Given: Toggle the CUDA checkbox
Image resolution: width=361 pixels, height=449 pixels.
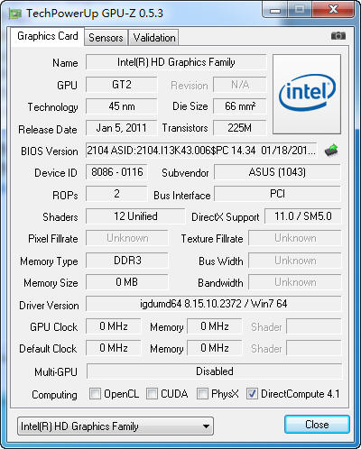Looking at the screenshot, I should click(152, 393).
